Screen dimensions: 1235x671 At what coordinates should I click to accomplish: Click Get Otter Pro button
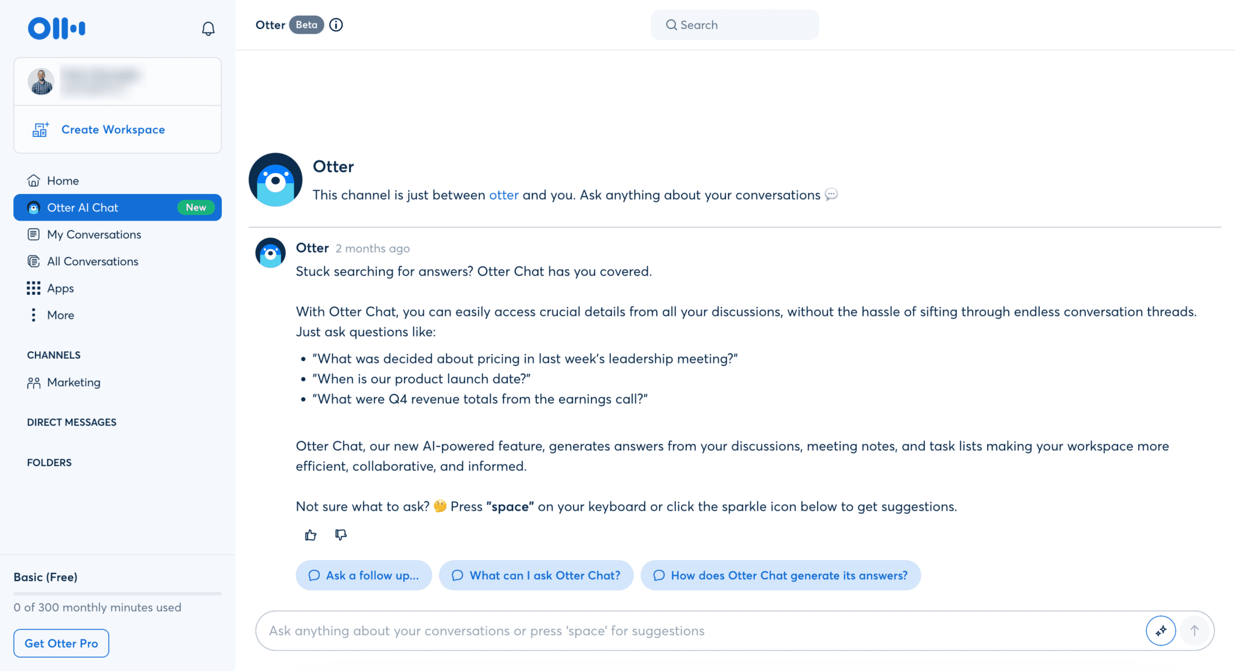62,643
